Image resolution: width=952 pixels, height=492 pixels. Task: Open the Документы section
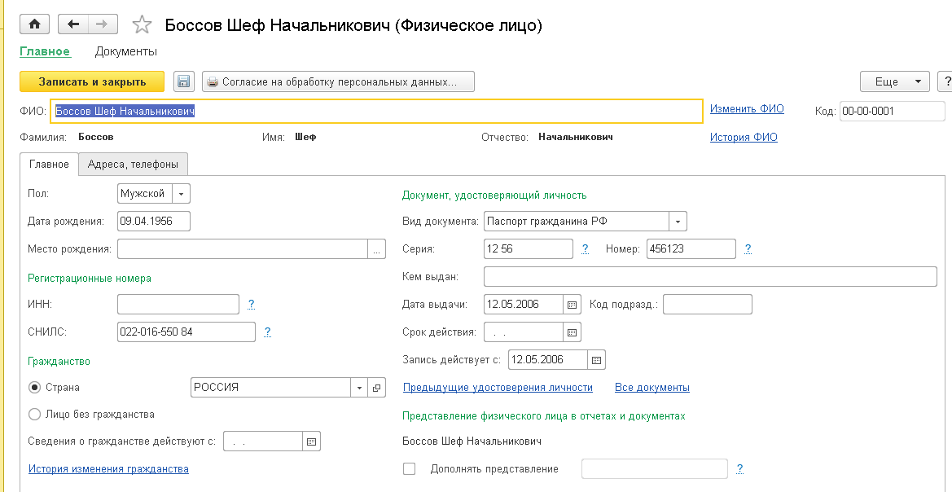(x=126, y=51)
